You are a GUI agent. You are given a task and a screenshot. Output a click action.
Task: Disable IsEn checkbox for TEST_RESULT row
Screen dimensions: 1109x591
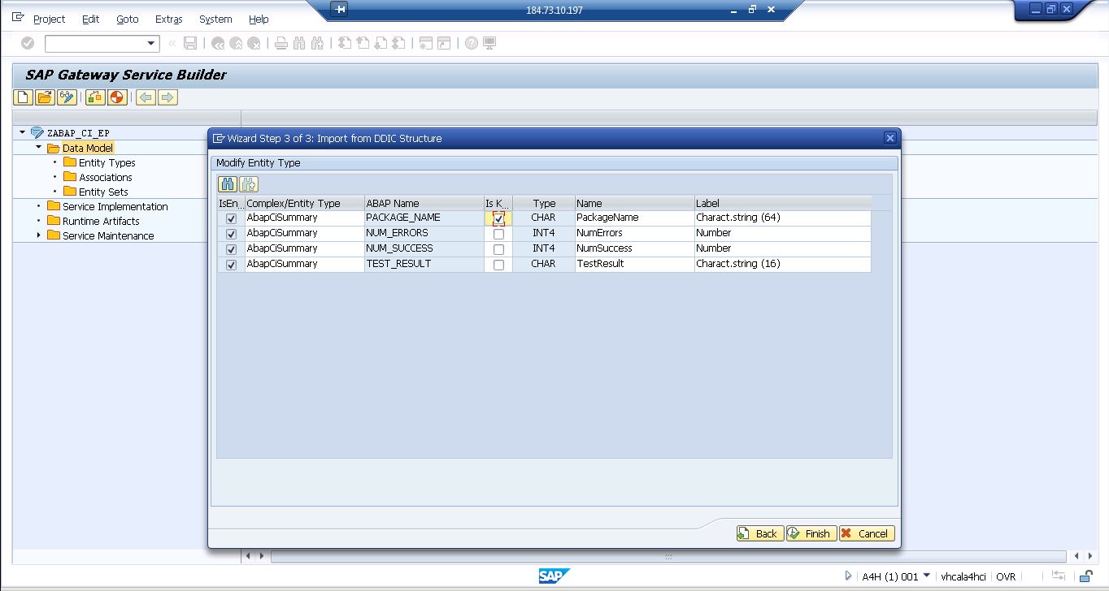tap(230, 264)
